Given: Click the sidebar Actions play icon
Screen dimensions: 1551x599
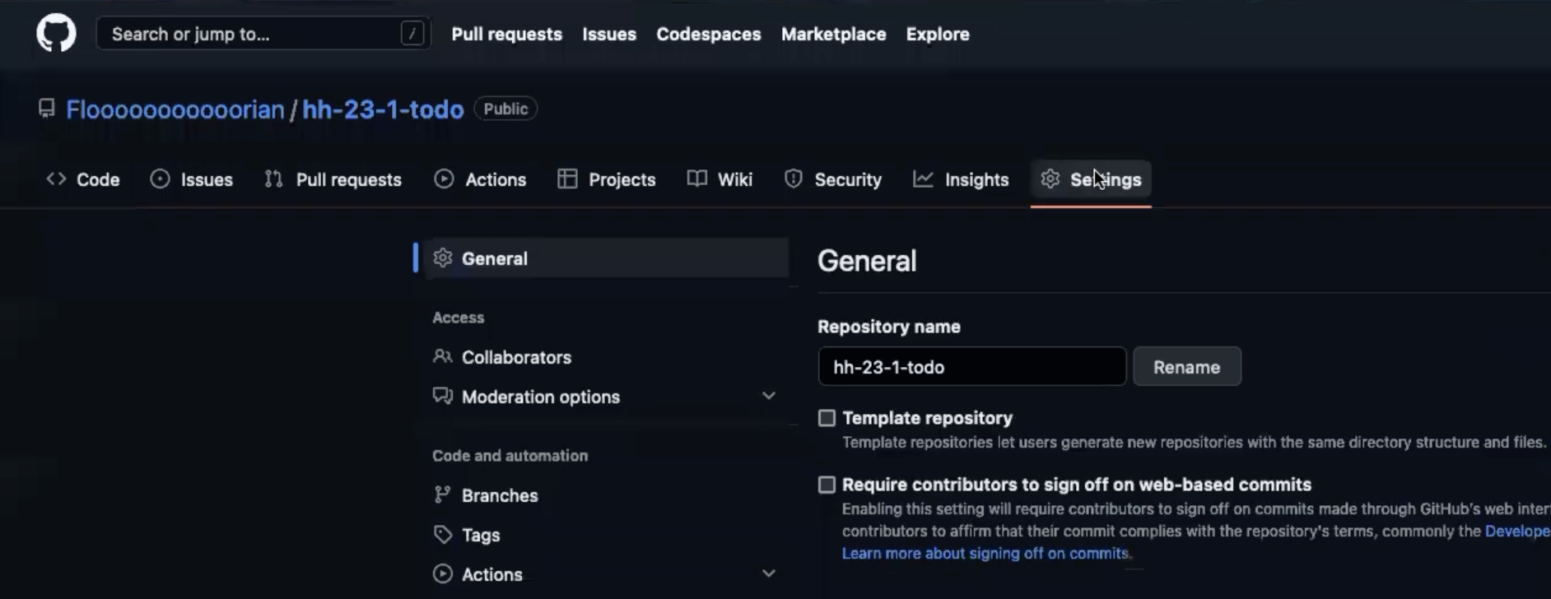Looking at the screenshot, I should (x=443, y=574).
